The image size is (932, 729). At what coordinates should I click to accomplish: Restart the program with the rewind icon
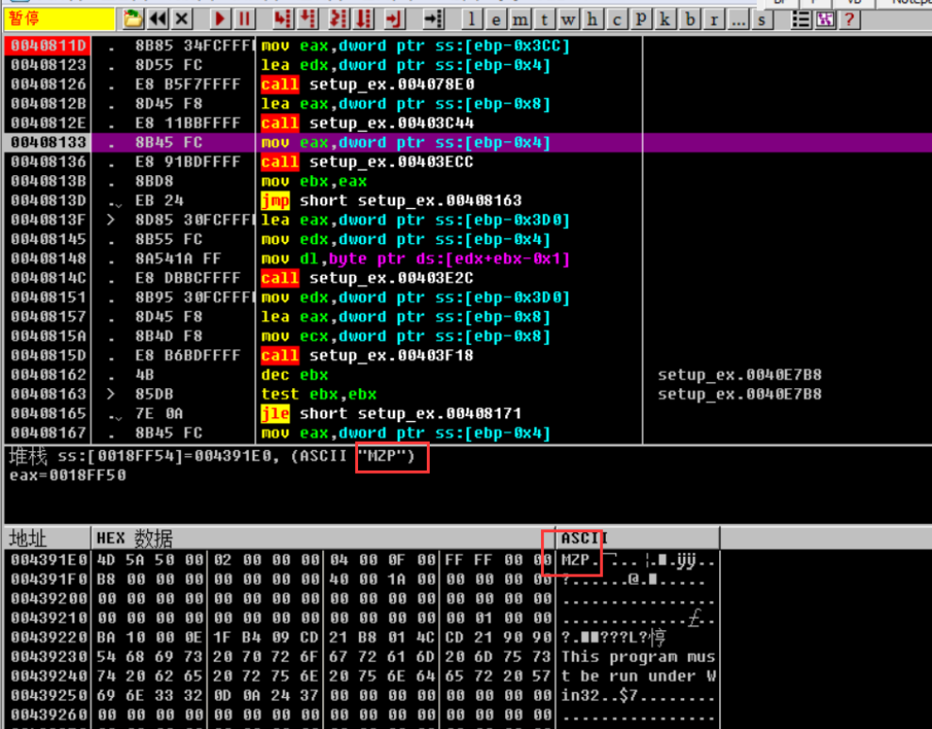(x=157, y=19)
